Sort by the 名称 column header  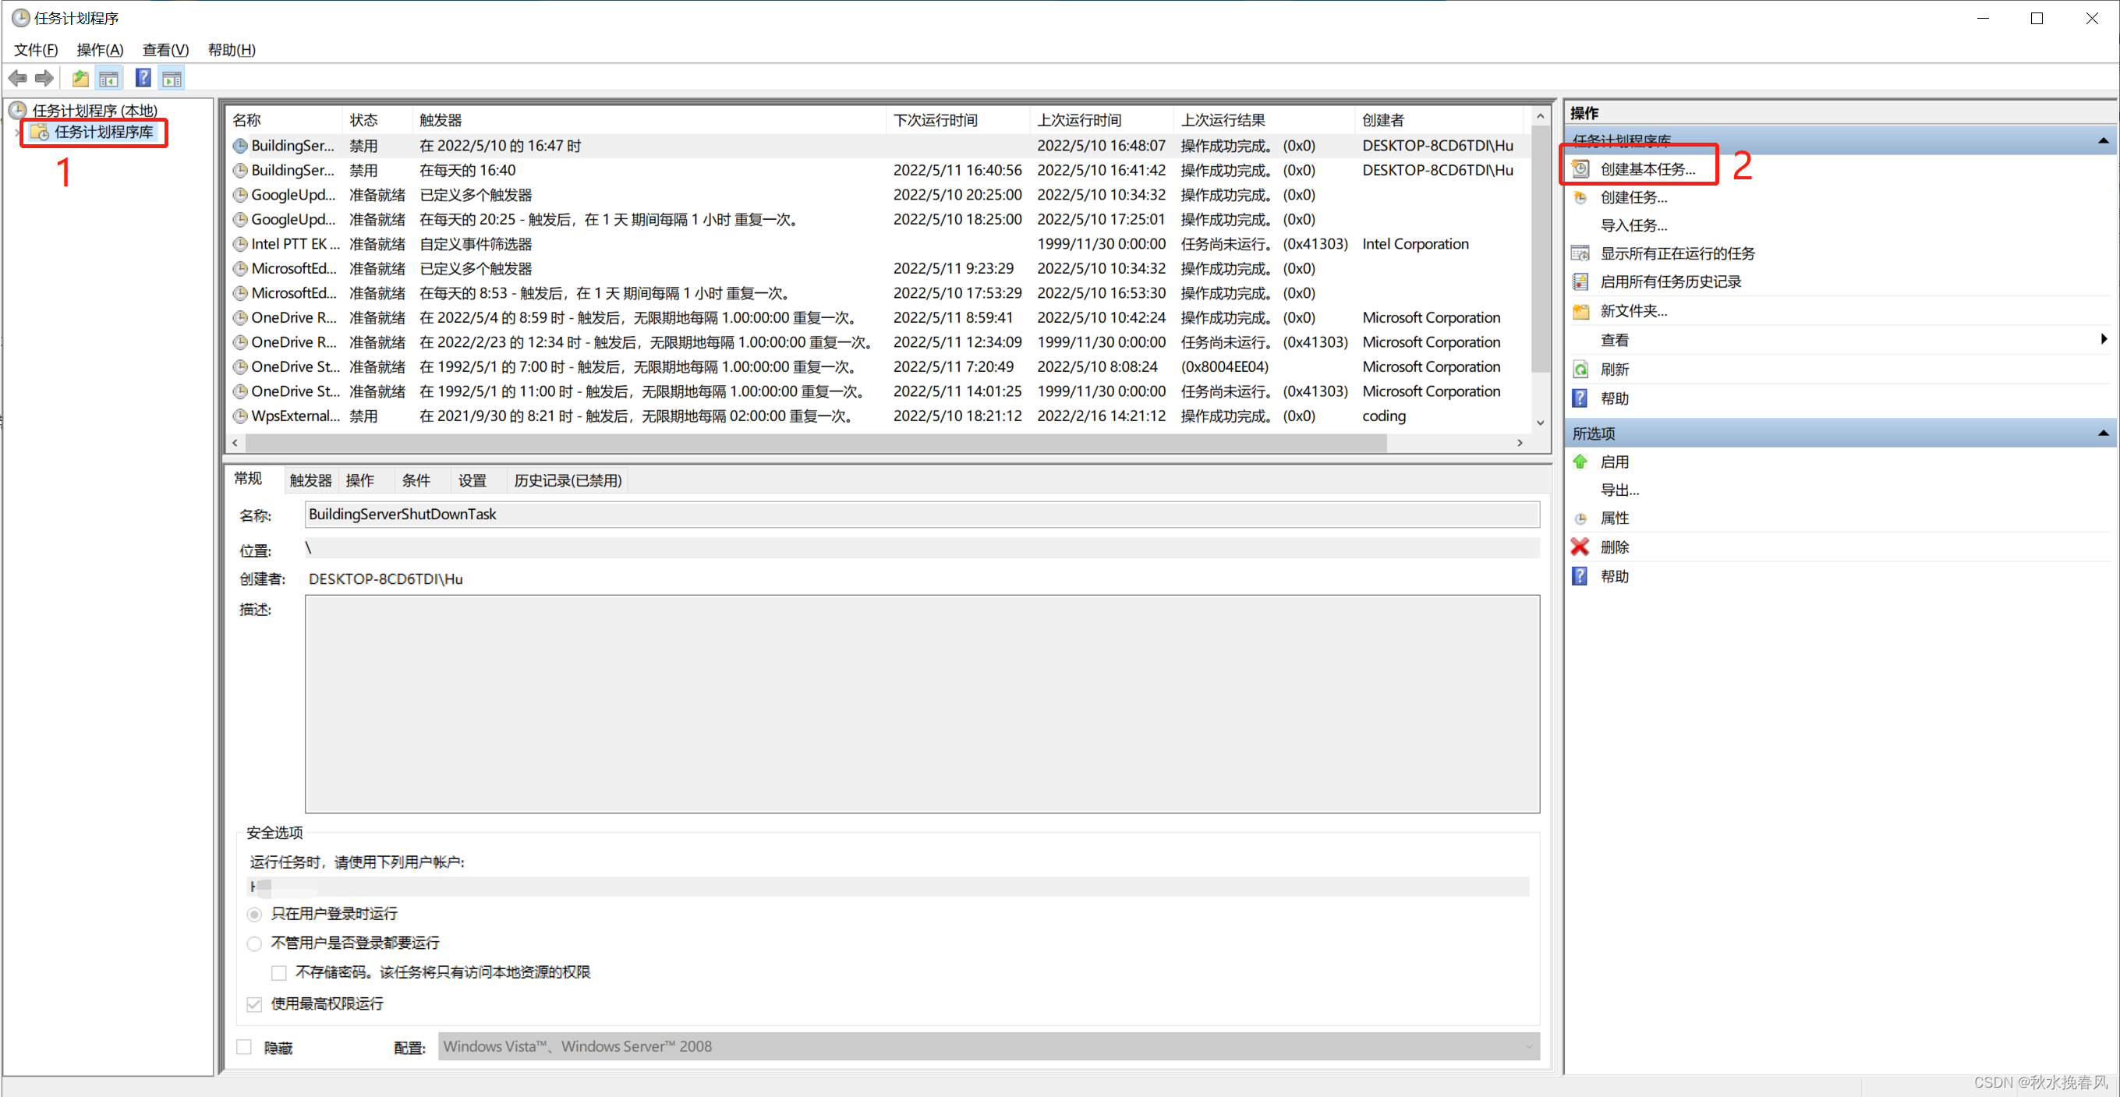click(x=284, y=121)
